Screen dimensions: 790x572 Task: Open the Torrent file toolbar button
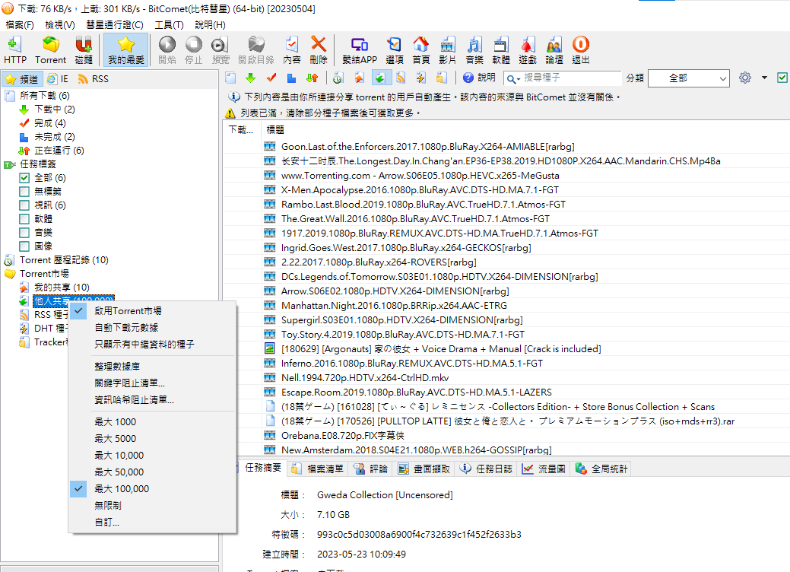50,50
